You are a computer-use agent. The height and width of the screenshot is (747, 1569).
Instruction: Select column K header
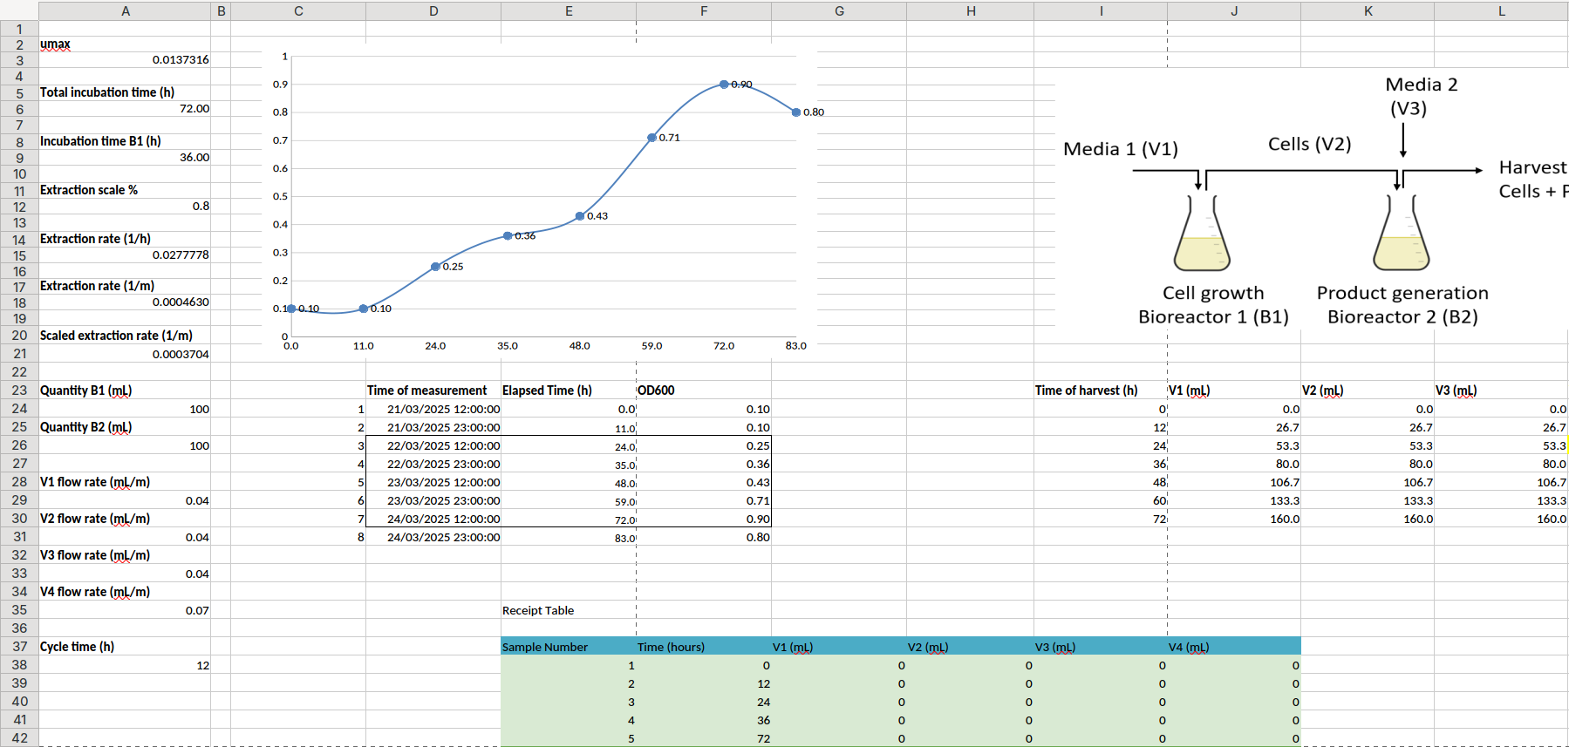[x=1368, y=11]
